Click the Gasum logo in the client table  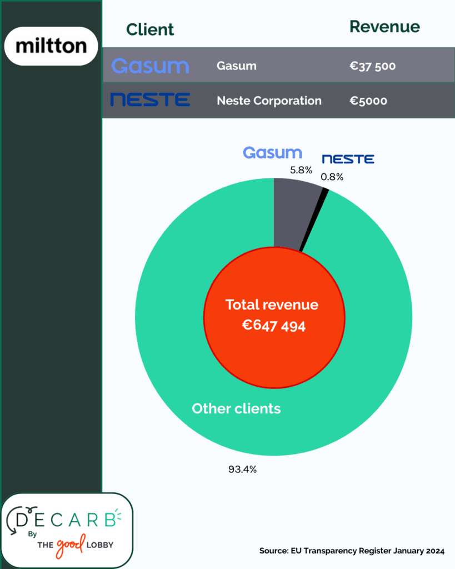tap(150, 66)
